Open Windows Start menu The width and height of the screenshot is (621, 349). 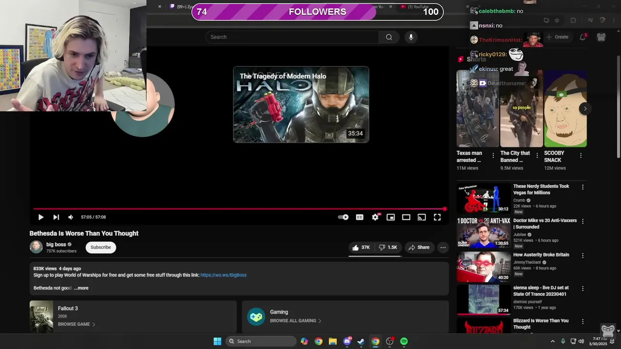coord(217,341)
